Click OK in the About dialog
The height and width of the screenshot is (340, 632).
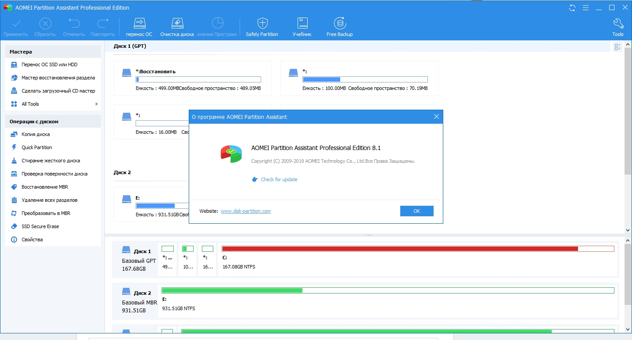click(417, 211)
